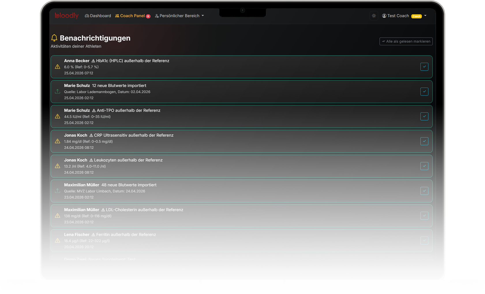This screenshot has width=485, height=294.
Task: Mark Jonas Koch's Leukozyten alert as read
Action: (x=424, y=166)
